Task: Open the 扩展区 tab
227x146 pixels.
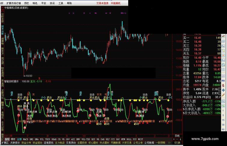Action: [5, 143]
